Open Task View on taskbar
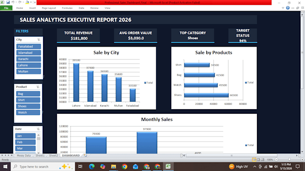The width and height of the screenshot is (305, 171). click(x=80, y=167)
